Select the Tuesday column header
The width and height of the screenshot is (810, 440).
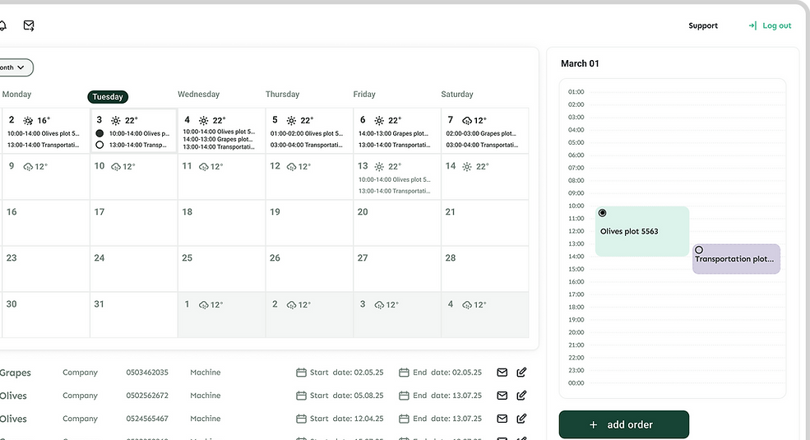pos(108,96)
